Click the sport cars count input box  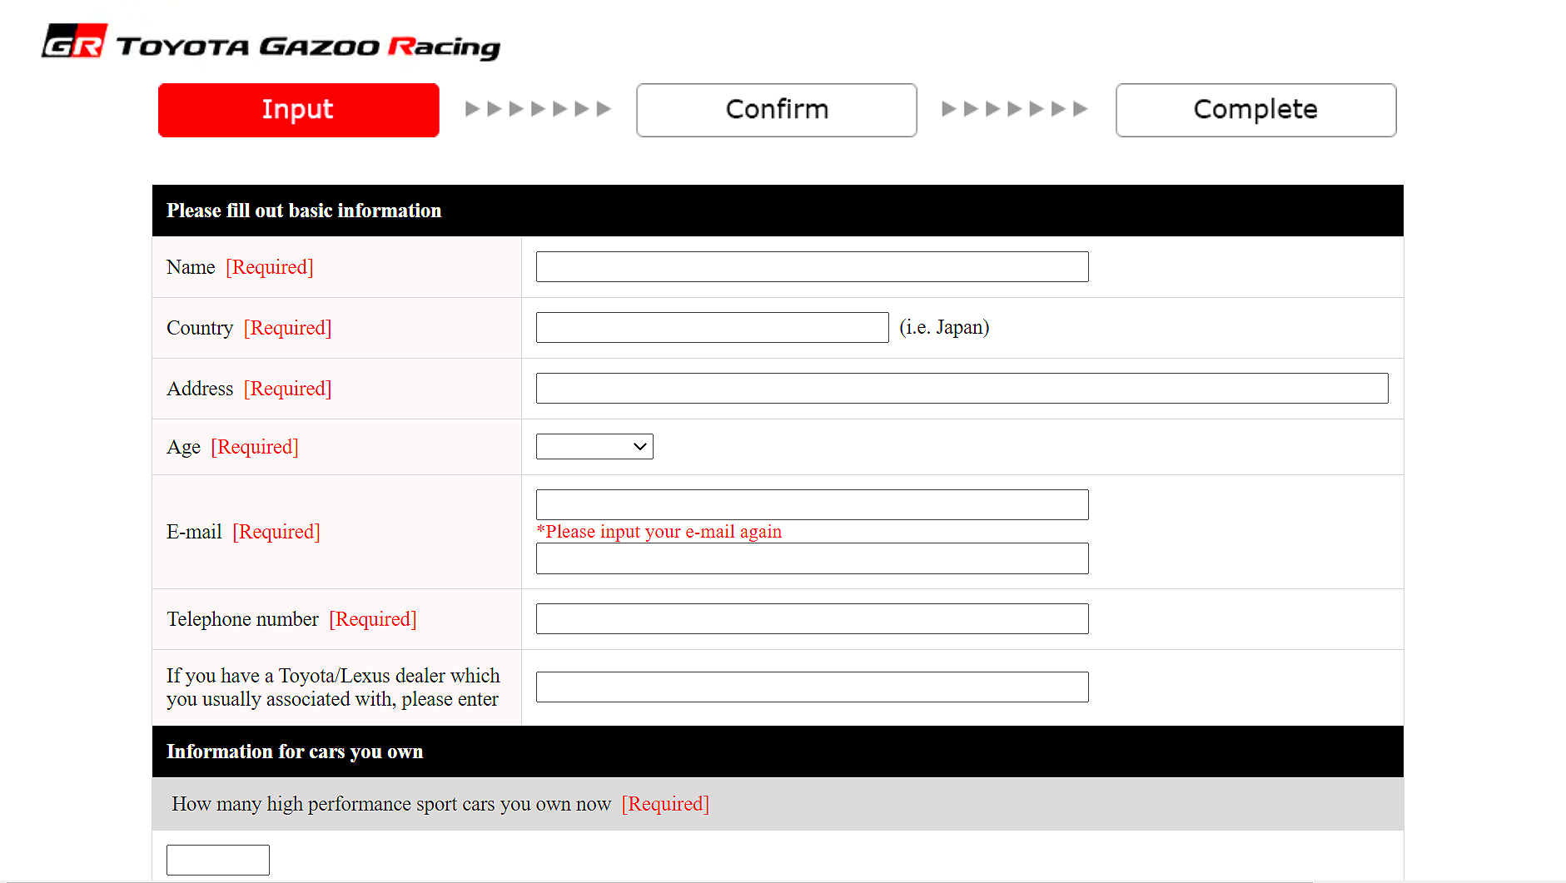(x=217, y=860)
